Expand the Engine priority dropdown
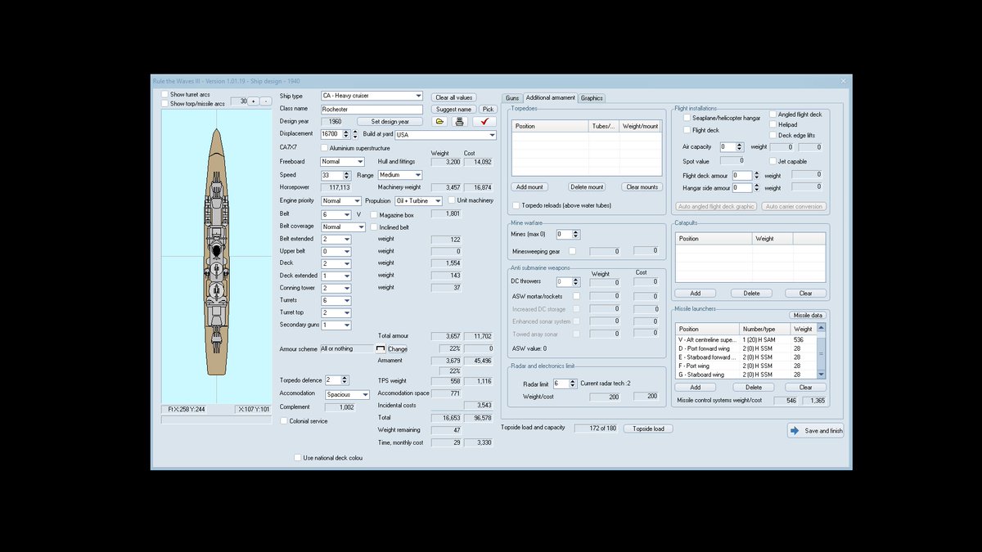The height and width of the screenshot is (552, 982). tap(357, 201)
